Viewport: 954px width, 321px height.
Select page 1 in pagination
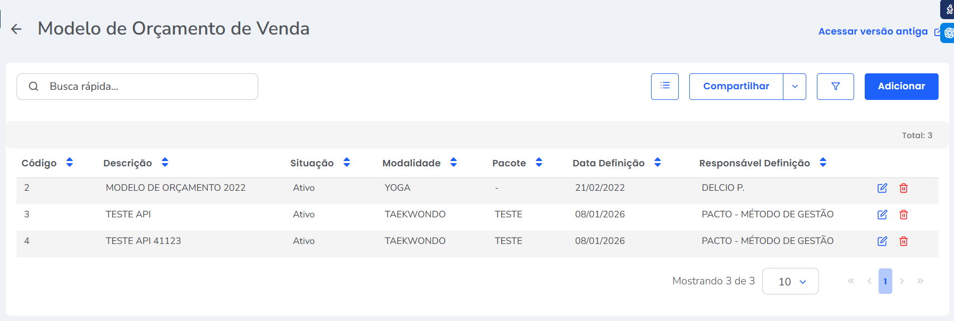click(x=885, y=281)
